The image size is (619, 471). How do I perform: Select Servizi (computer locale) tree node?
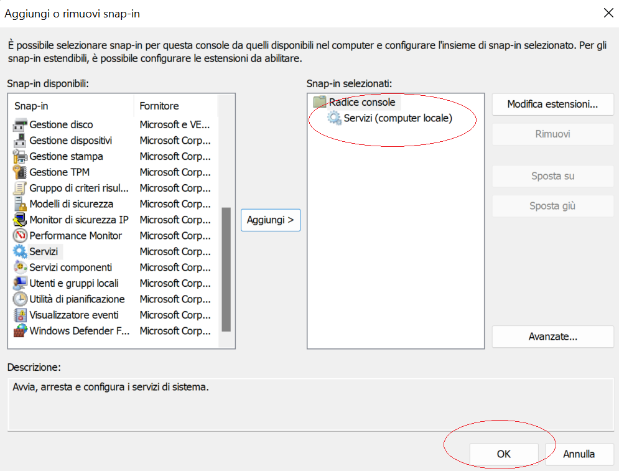(x=398, y=118)
